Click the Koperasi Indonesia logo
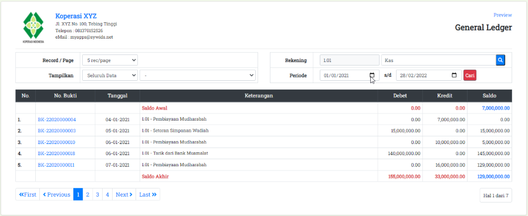 point(33,28)
